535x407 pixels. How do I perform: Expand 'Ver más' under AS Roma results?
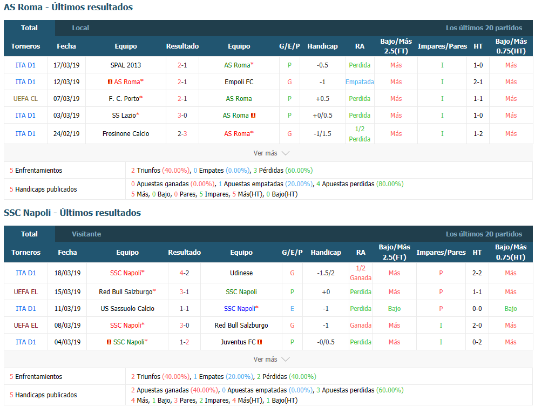pyautogui.click(x=271, y=153)
